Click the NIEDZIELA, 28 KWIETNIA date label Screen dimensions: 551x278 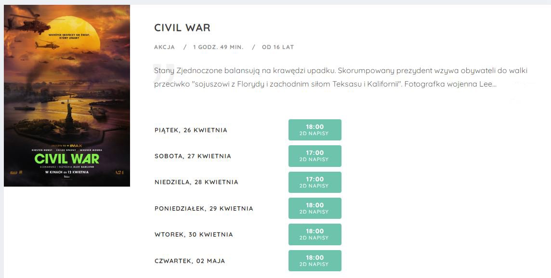click(196, 182)
